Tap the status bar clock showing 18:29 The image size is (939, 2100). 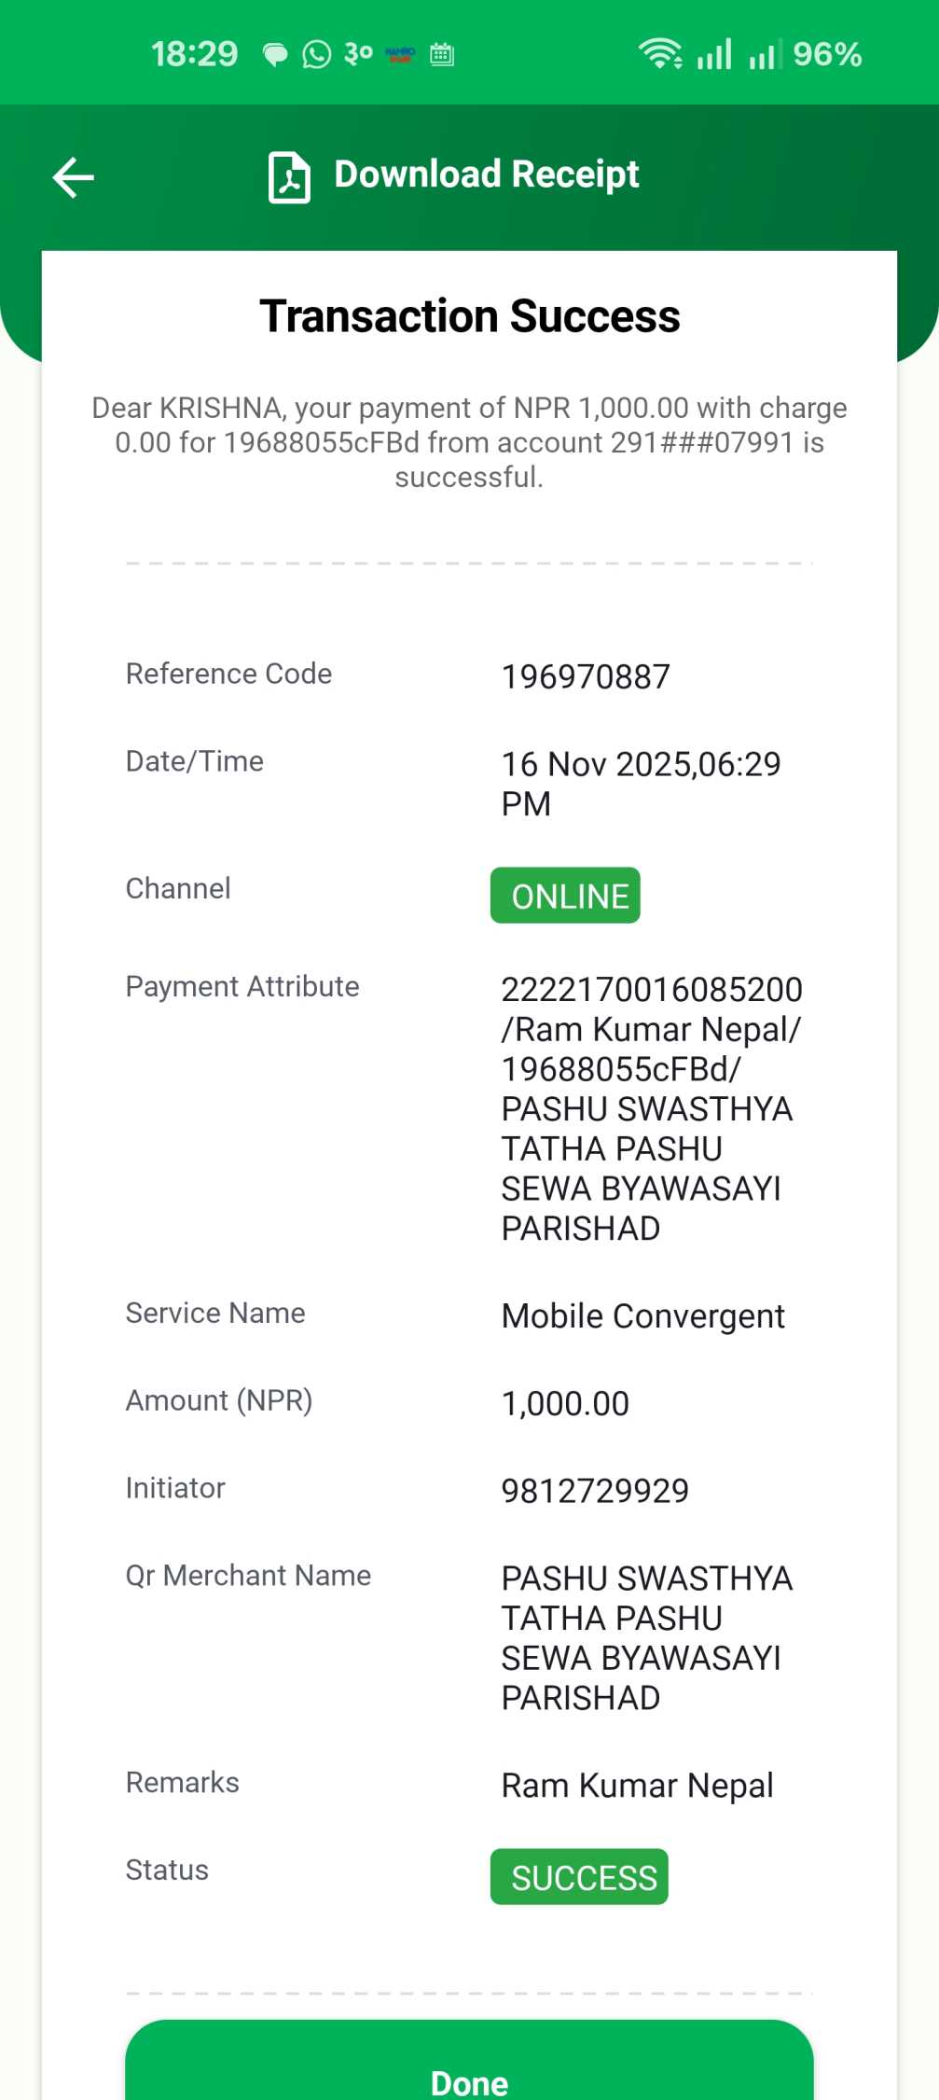pyautogui.click(x=195, y=54)
